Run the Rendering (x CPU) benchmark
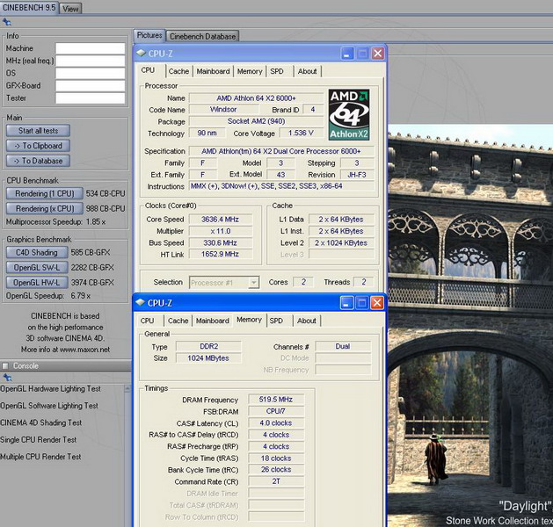The width and height of the screenshot is (553, 527). 45,208
